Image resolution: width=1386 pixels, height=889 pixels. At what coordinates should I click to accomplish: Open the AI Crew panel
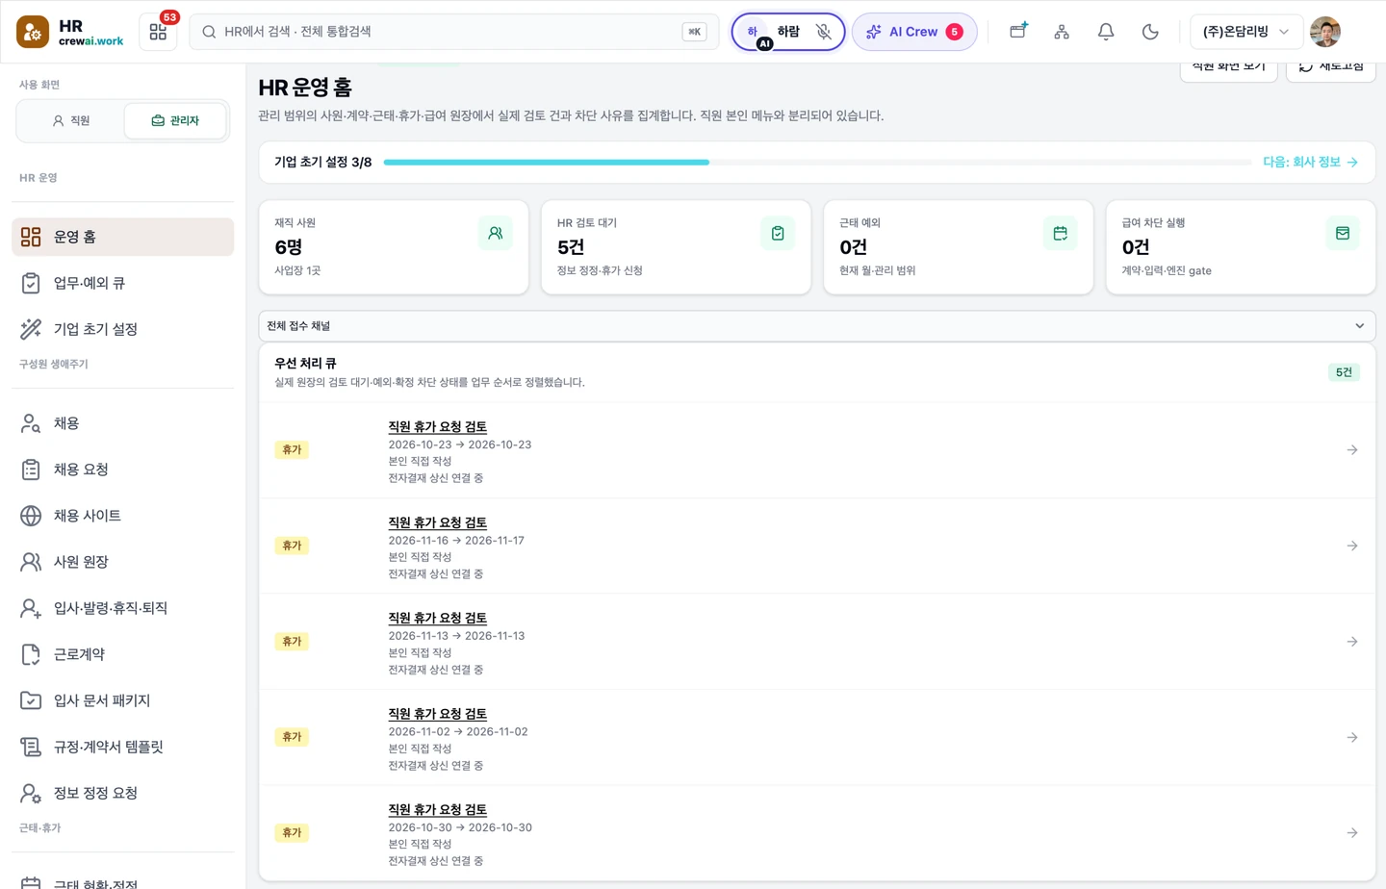pyautogui.click(x=914, y=32)
